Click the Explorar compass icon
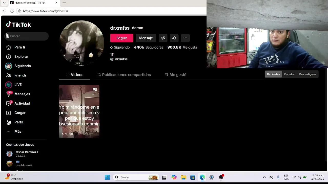The image size is (328, 184). 8,56
